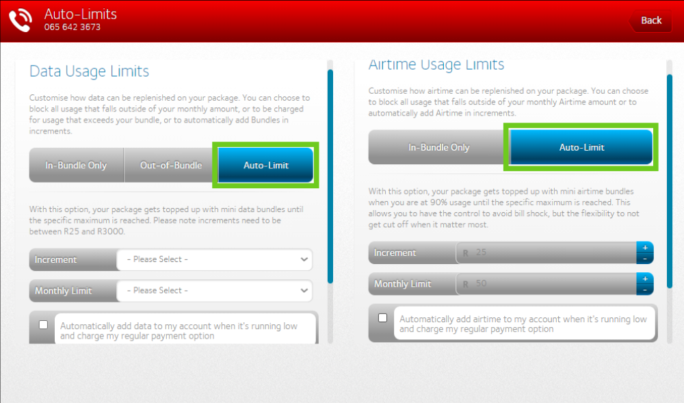Expand the data Monthly Limit dropdown

click(x=214, y=291)
